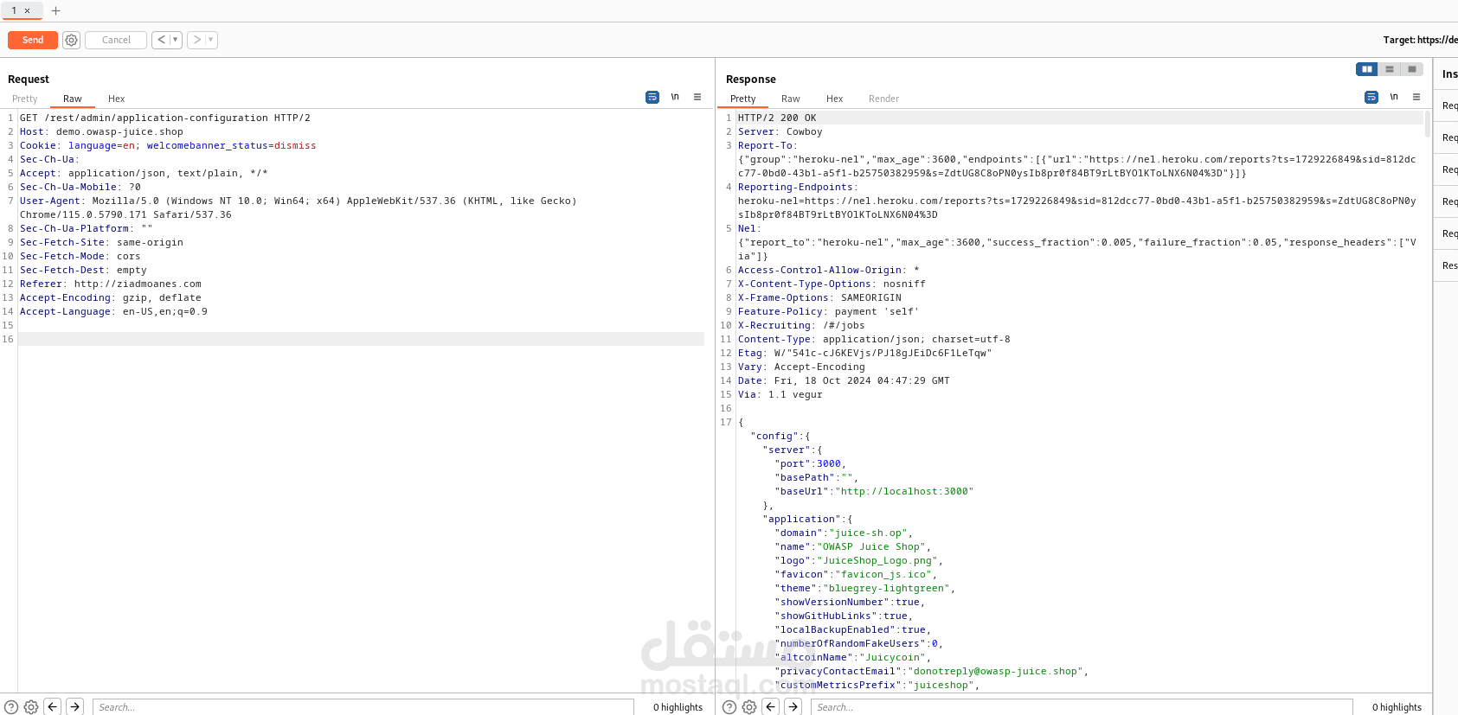1458x715 pixels.
Task: Go forward to next request in history
Action: pos(196,40)
